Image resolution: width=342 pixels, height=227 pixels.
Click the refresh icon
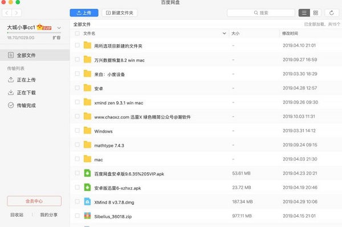332,13
